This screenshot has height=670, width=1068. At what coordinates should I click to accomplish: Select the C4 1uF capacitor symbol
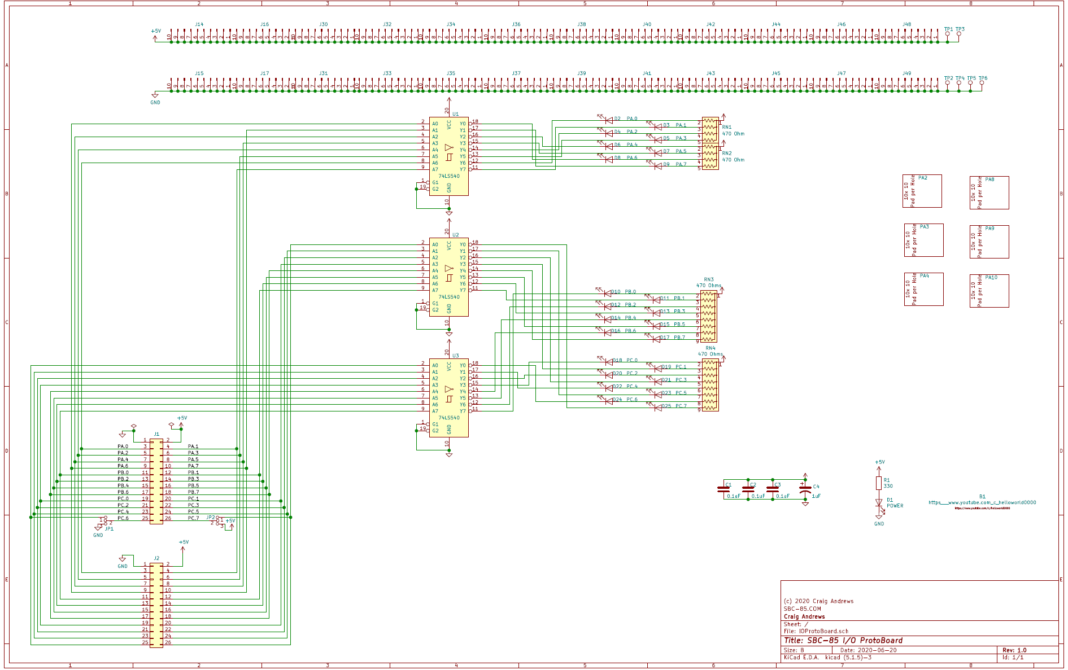806,490
